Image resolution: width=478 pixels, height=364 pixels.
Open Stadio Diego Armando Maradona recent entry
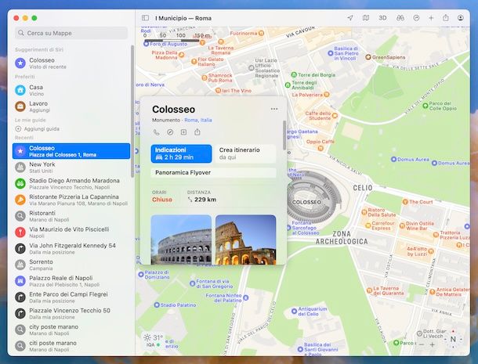tap(71, 183)
